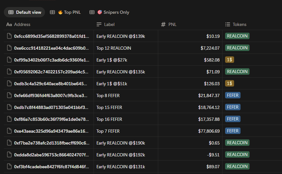This screenshot has width=282, height=174.
Task: Open address 0xf86a7c853b60c36f79f6e1de0e78
Action: coord(52,119)
